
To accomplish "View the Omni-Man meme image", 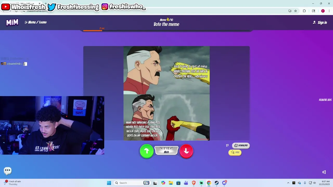I will (166, 94).
